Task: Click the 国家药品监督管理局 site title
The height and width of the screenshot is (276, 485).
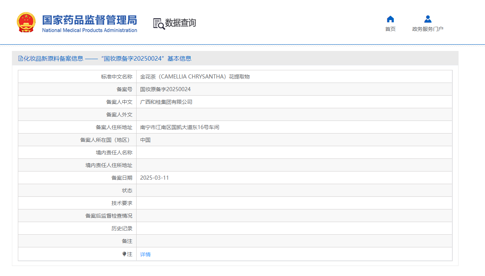Action: (x=89, y=20)
